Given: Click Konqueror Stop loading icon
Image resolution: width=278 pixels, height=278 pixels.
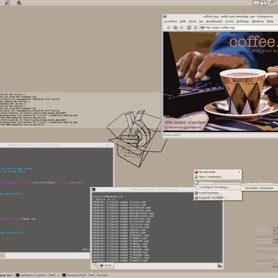Looking at the screenshot, I should [x=196, y=28].
